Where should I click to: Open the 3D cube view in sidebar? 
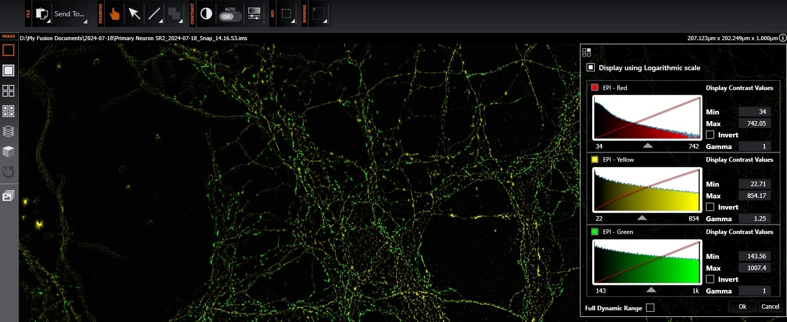click(x=8, y=152)
